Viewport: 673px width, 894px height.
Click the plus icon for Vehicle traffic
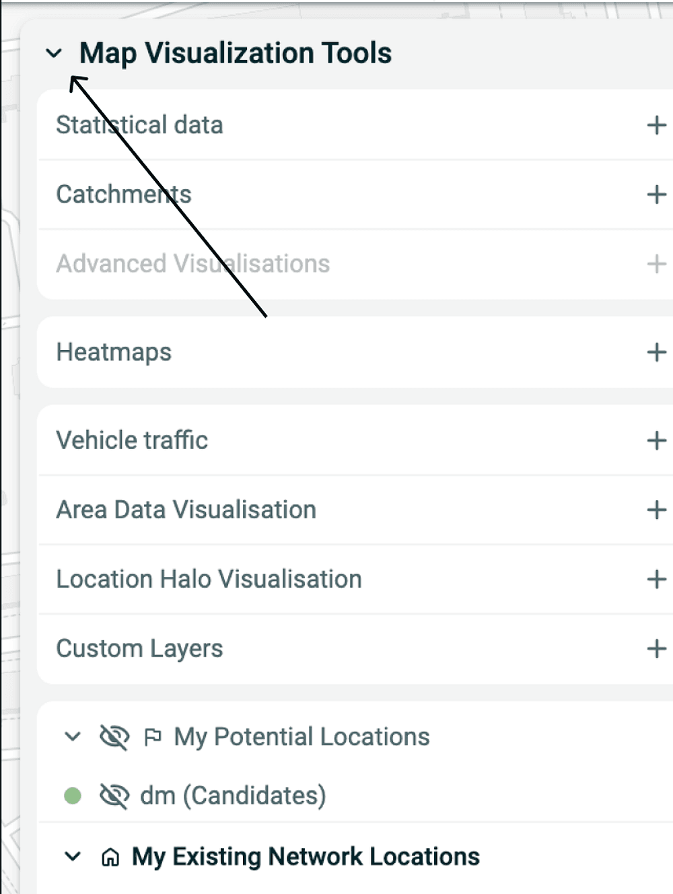point(656,440)
